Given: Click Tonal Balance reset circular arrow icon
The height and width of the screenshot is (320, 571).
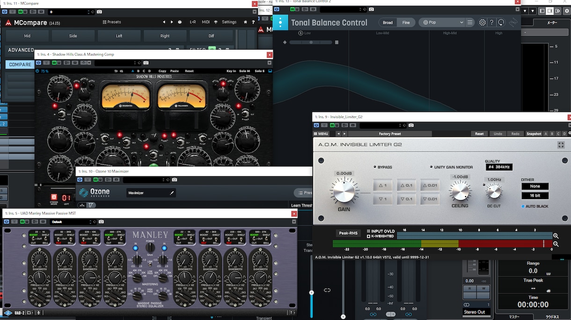Looking at the screenshot, I should pos(501,22).
